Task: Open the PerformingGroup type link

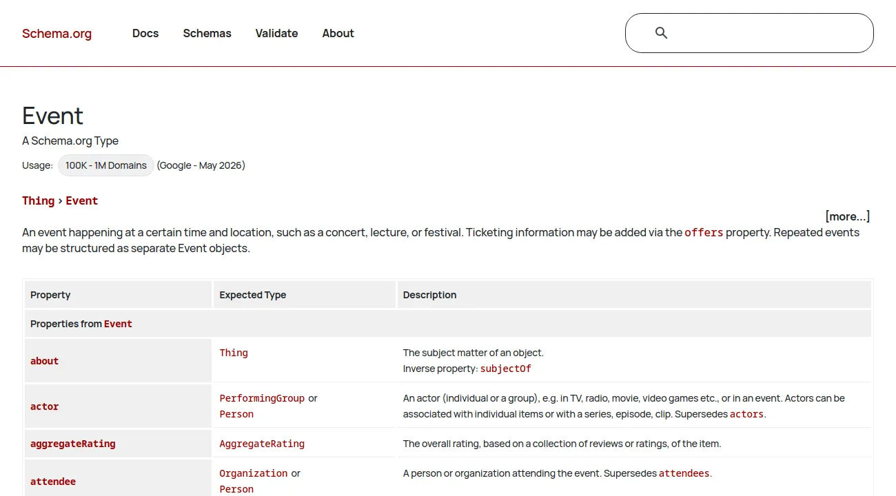Action: click(x=262, y=398)
